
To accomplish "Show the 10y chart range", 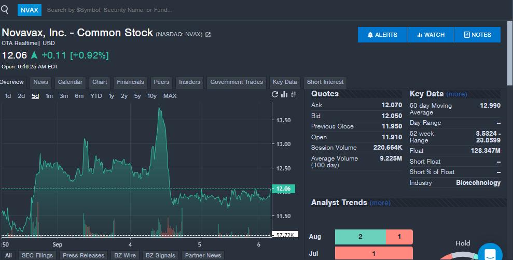I will (x=152, y=96).
